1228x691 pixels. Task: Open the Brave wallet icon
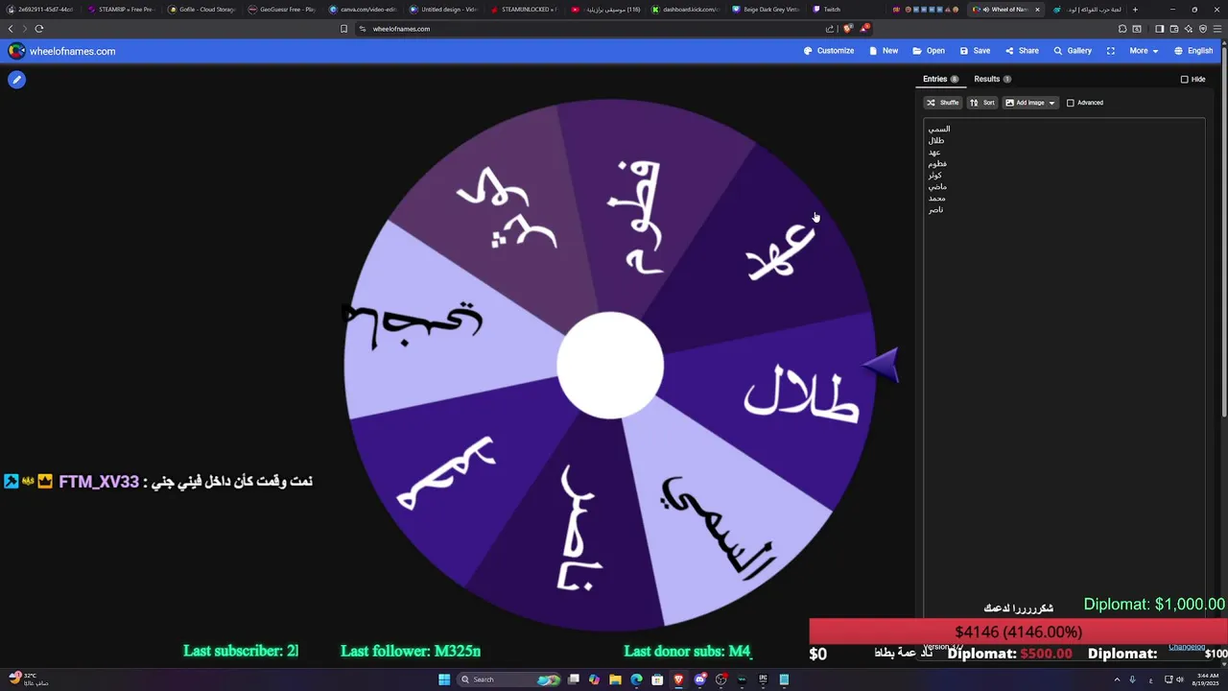point(1174,29)
